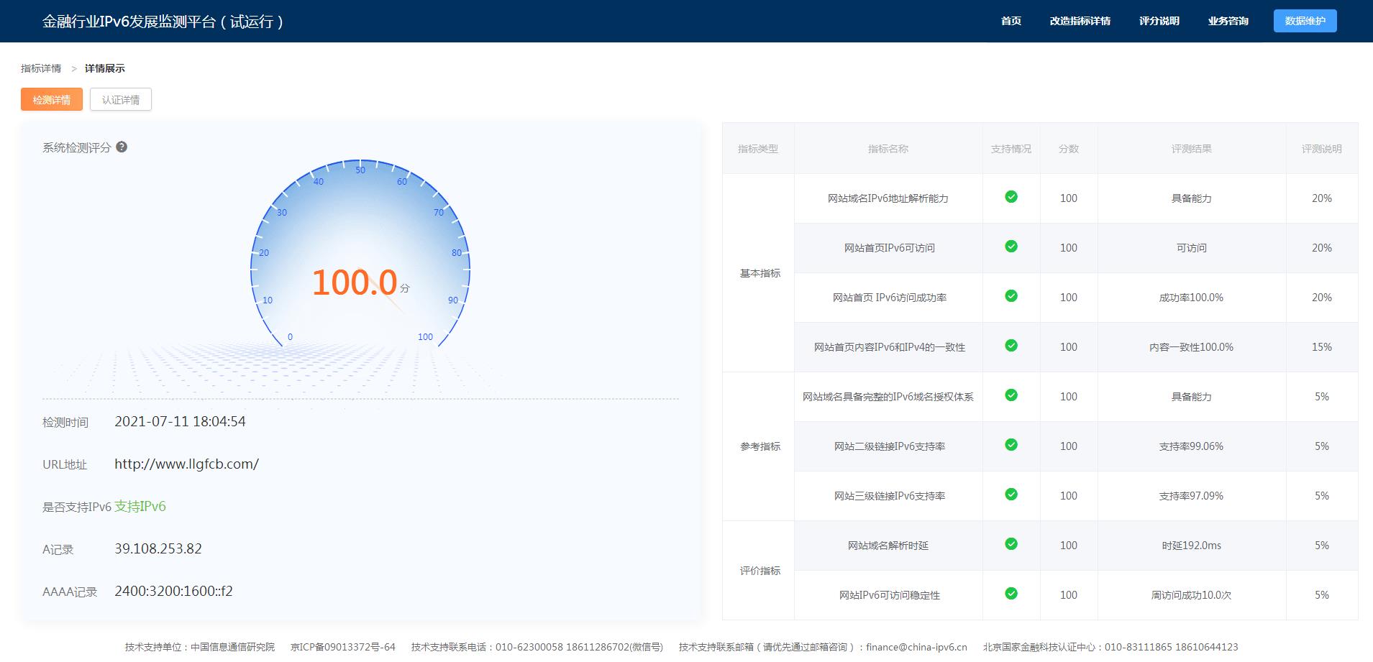This screenshot has width=1373, height=662.
Task: Click result 周访问成功10.0次
Action: (x=1191, y=595)
